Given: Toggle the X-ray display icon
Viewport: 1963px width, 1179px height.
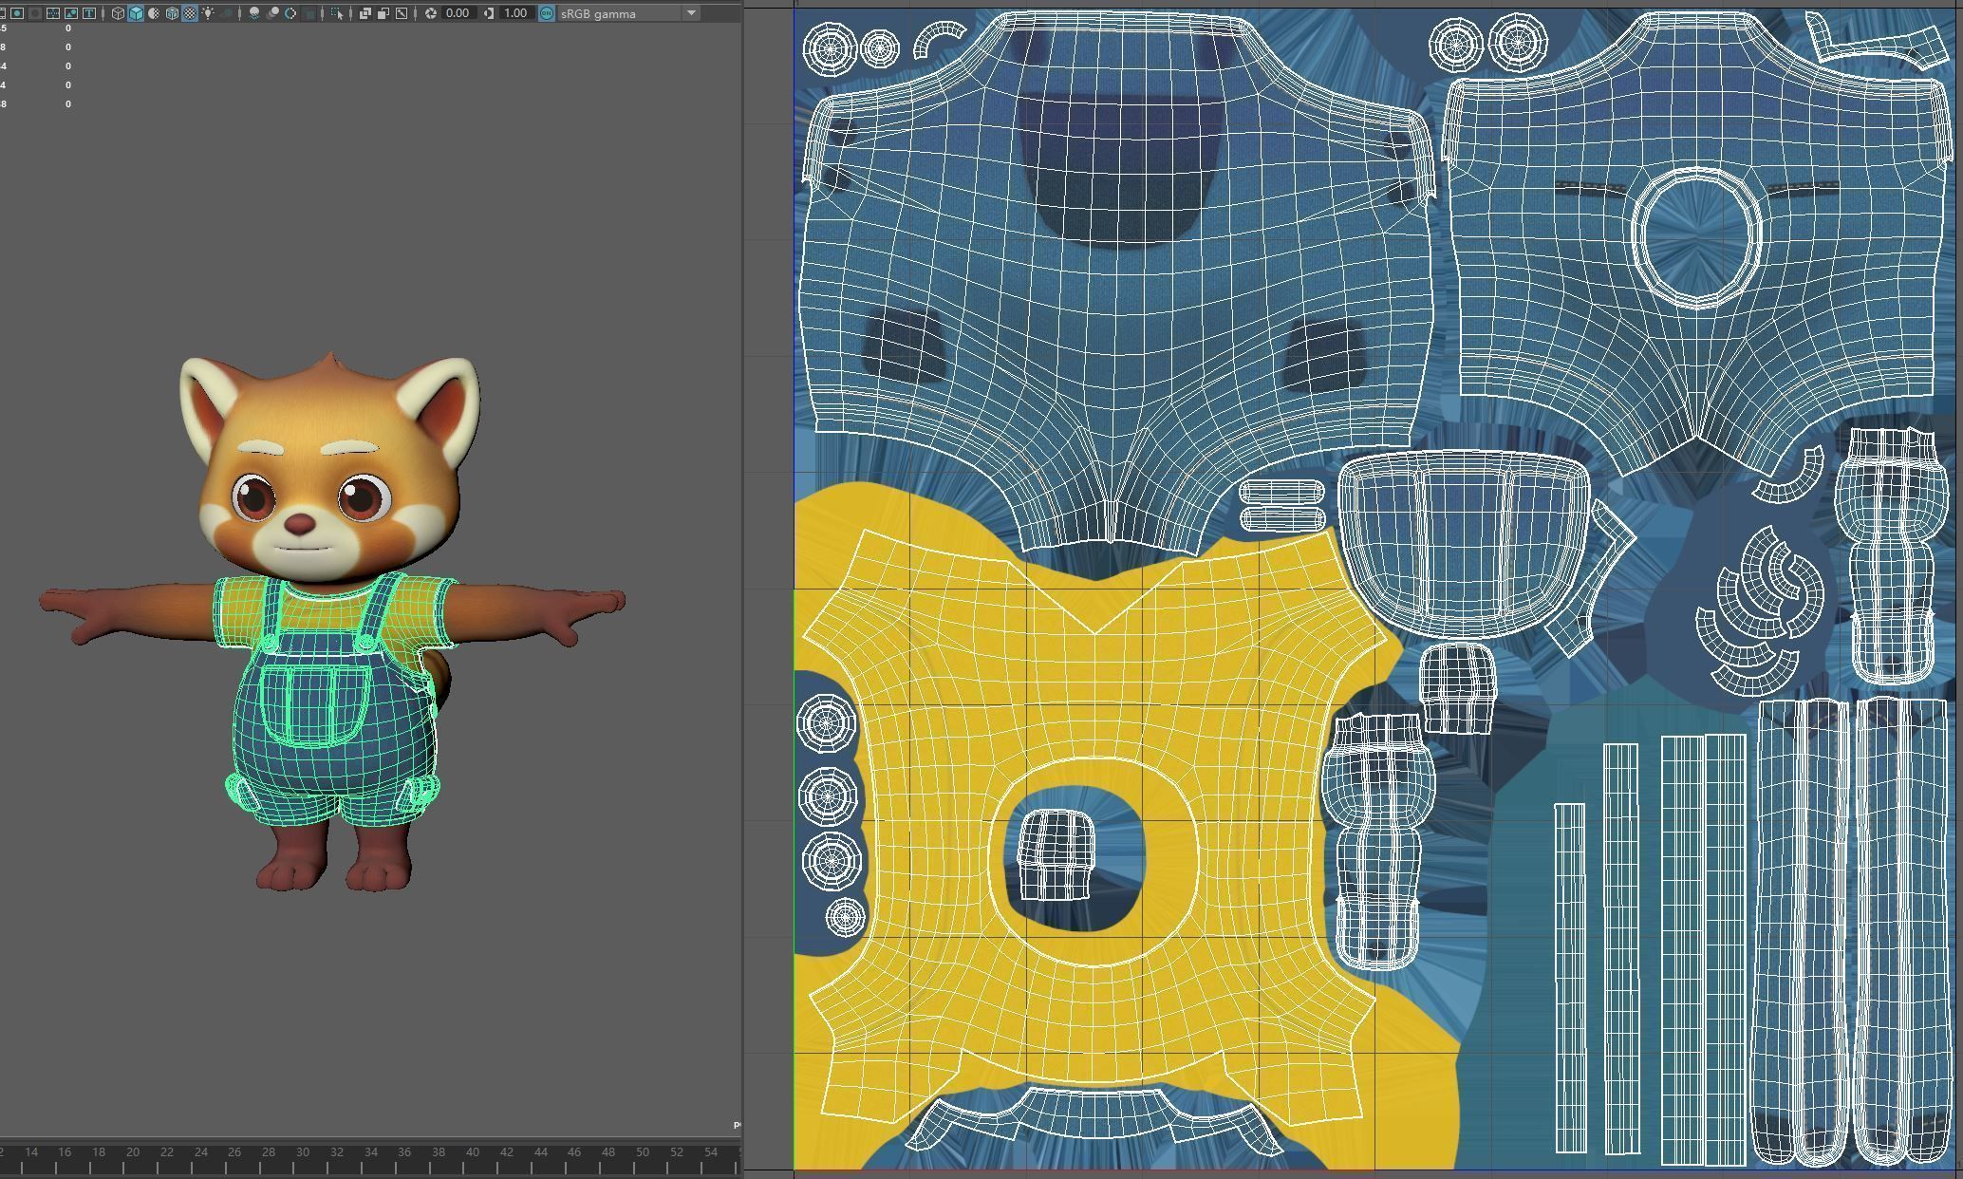Looking at the screenshot, I should (365, 13).
